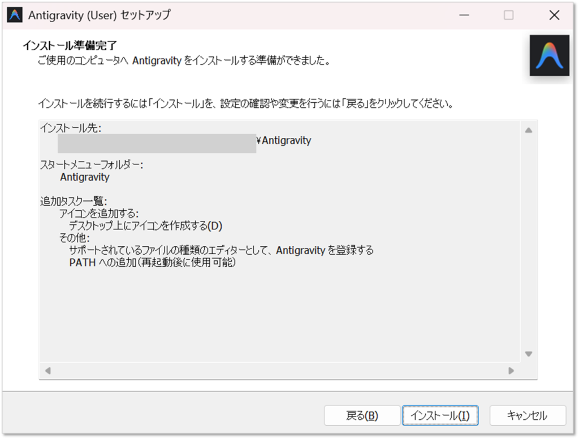Go back with the 戻る(B) button
This screenshot has height=439, width=579.
coord(361,416)
